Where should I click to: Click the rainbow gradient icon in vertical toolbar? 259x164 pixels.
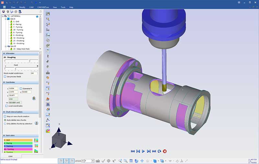(48, 131)
